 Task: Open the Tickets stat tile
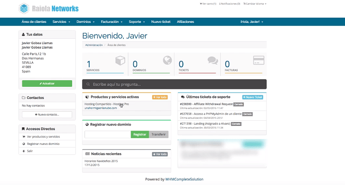click(198, 64)
